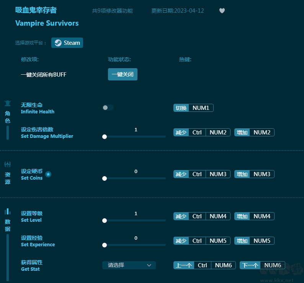Click the data (数据) bar chart icon
The width and height of the screenshot is (304, 283).
[8, 211]
